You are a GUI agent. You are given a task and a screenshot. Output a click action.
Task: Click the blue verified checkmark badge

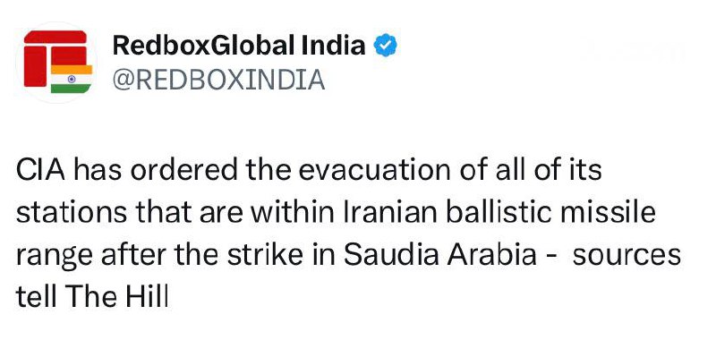coord(386,45)
